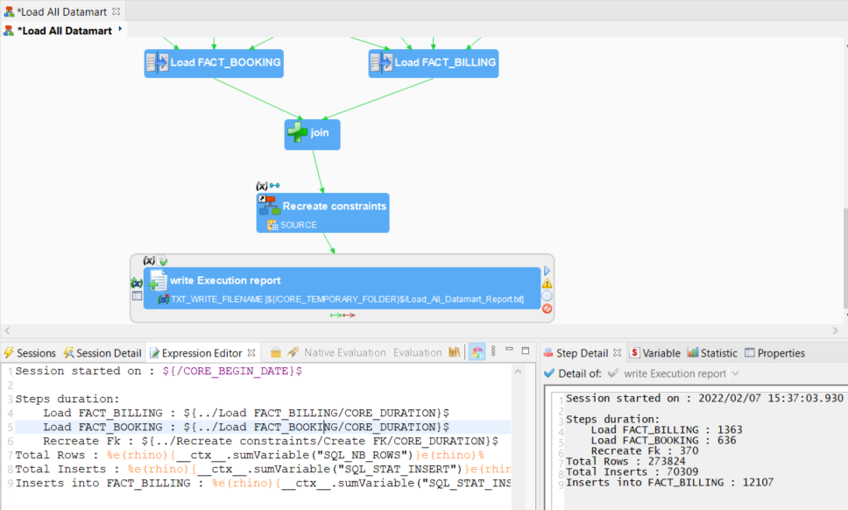Click the (x) variable icon above Recreate constraints
The width and height of the screenshot is (848, 510).
point(262,186)
